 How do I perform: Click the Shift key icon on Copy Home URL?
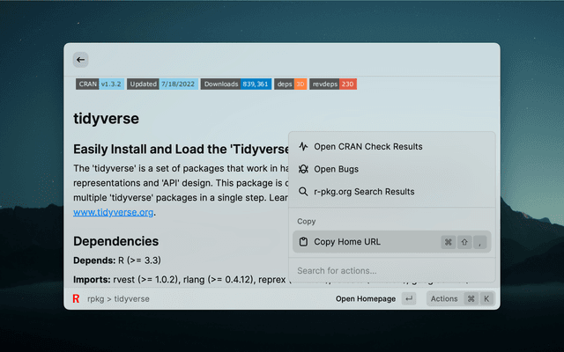click(464, 242)
